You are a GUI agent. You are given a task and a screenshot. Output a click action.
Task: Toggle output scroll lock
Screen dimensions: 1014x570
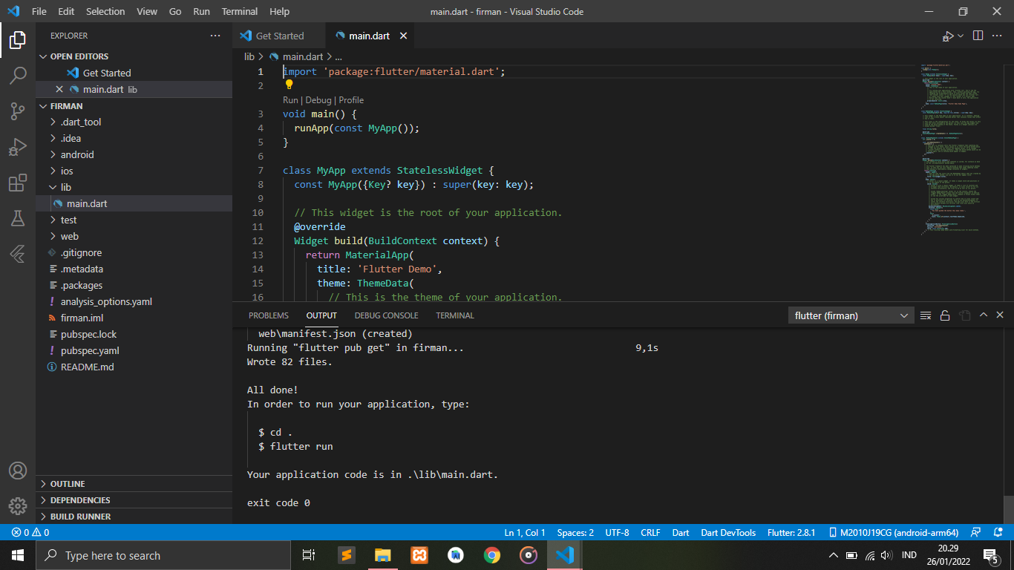pyautogui.click(x=945, y=315)
